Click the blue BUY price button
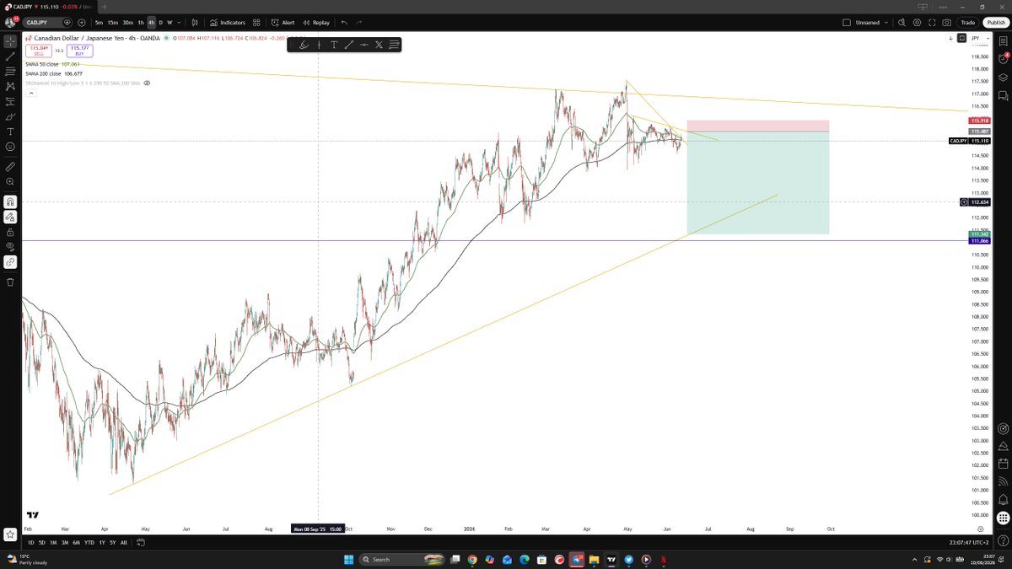This screenshot has width=1012, height=569. 78,51
